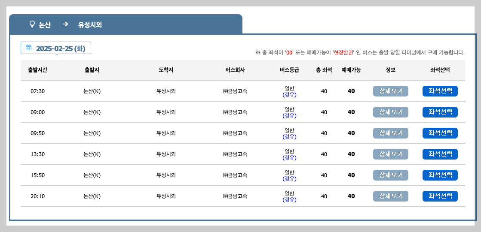Click the (경유) link in the 09:00 row
Screen dimensions: 481x232
[x=289, y=116]
